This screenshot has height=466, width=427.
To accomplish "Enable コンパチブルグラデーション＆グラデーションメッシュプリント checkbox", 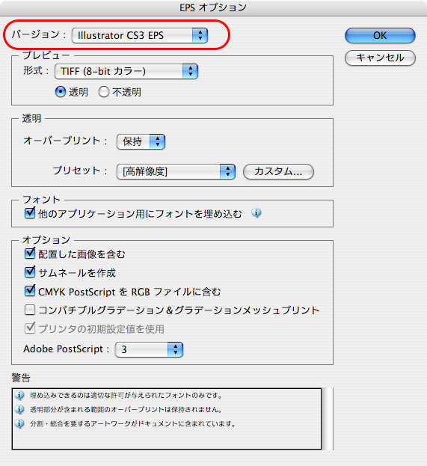I will 30,310.
